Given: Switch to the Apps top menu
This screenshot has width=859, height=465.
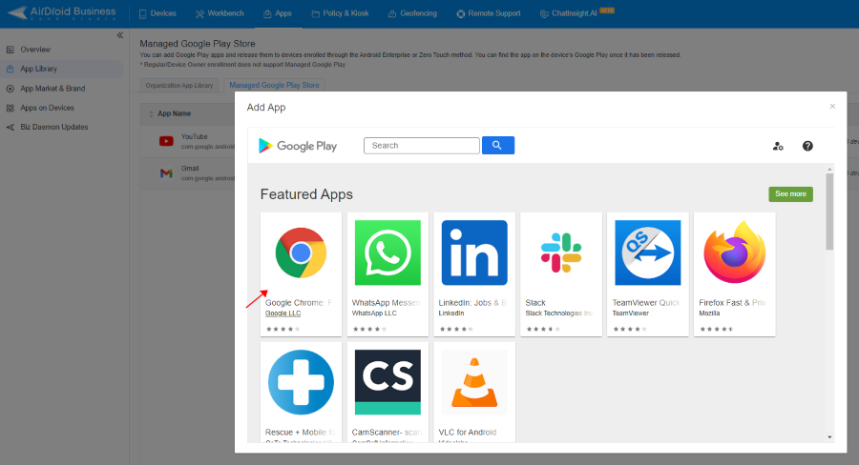Looking at the screenshot, I should pyautogui.click(x=278, y=13).
